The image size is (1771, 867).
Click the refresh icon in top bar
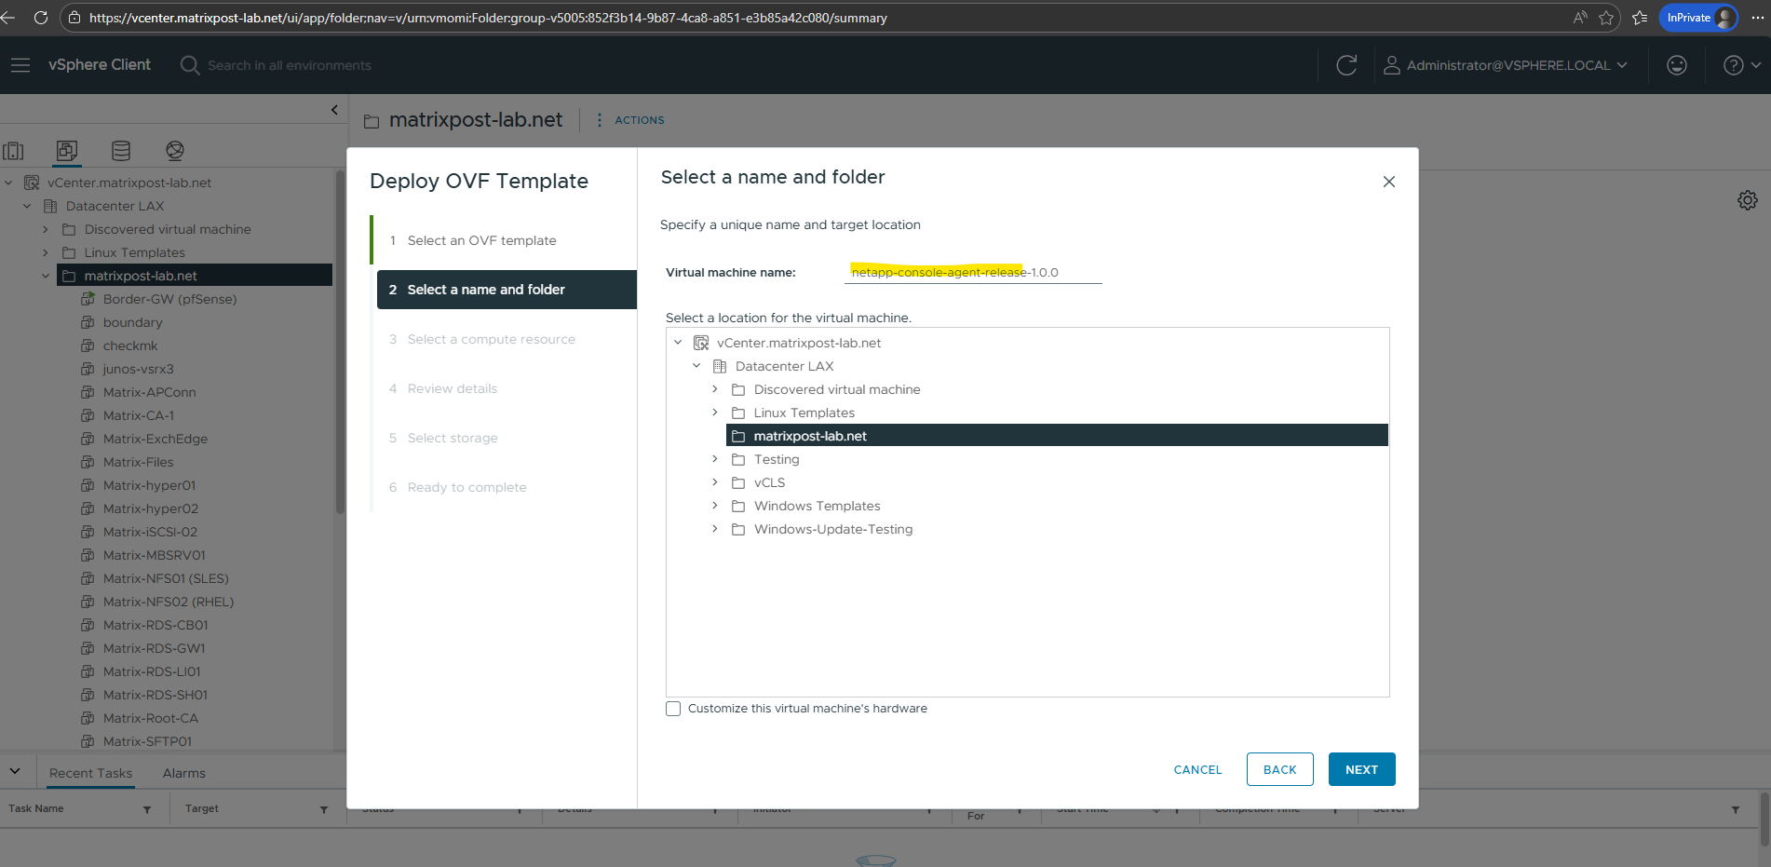click(x=1346, y=65)
